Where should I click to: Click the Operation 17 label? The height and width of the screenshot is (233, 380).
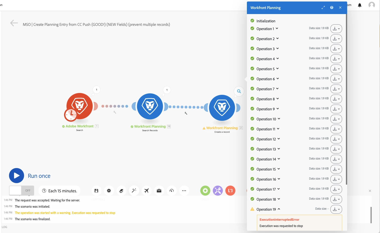tap(266, 189)
